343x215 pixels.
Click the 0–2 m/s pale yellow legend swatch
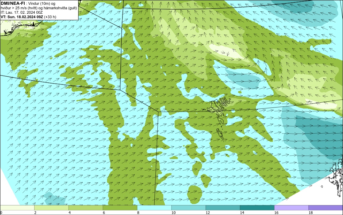click(17, 207)
